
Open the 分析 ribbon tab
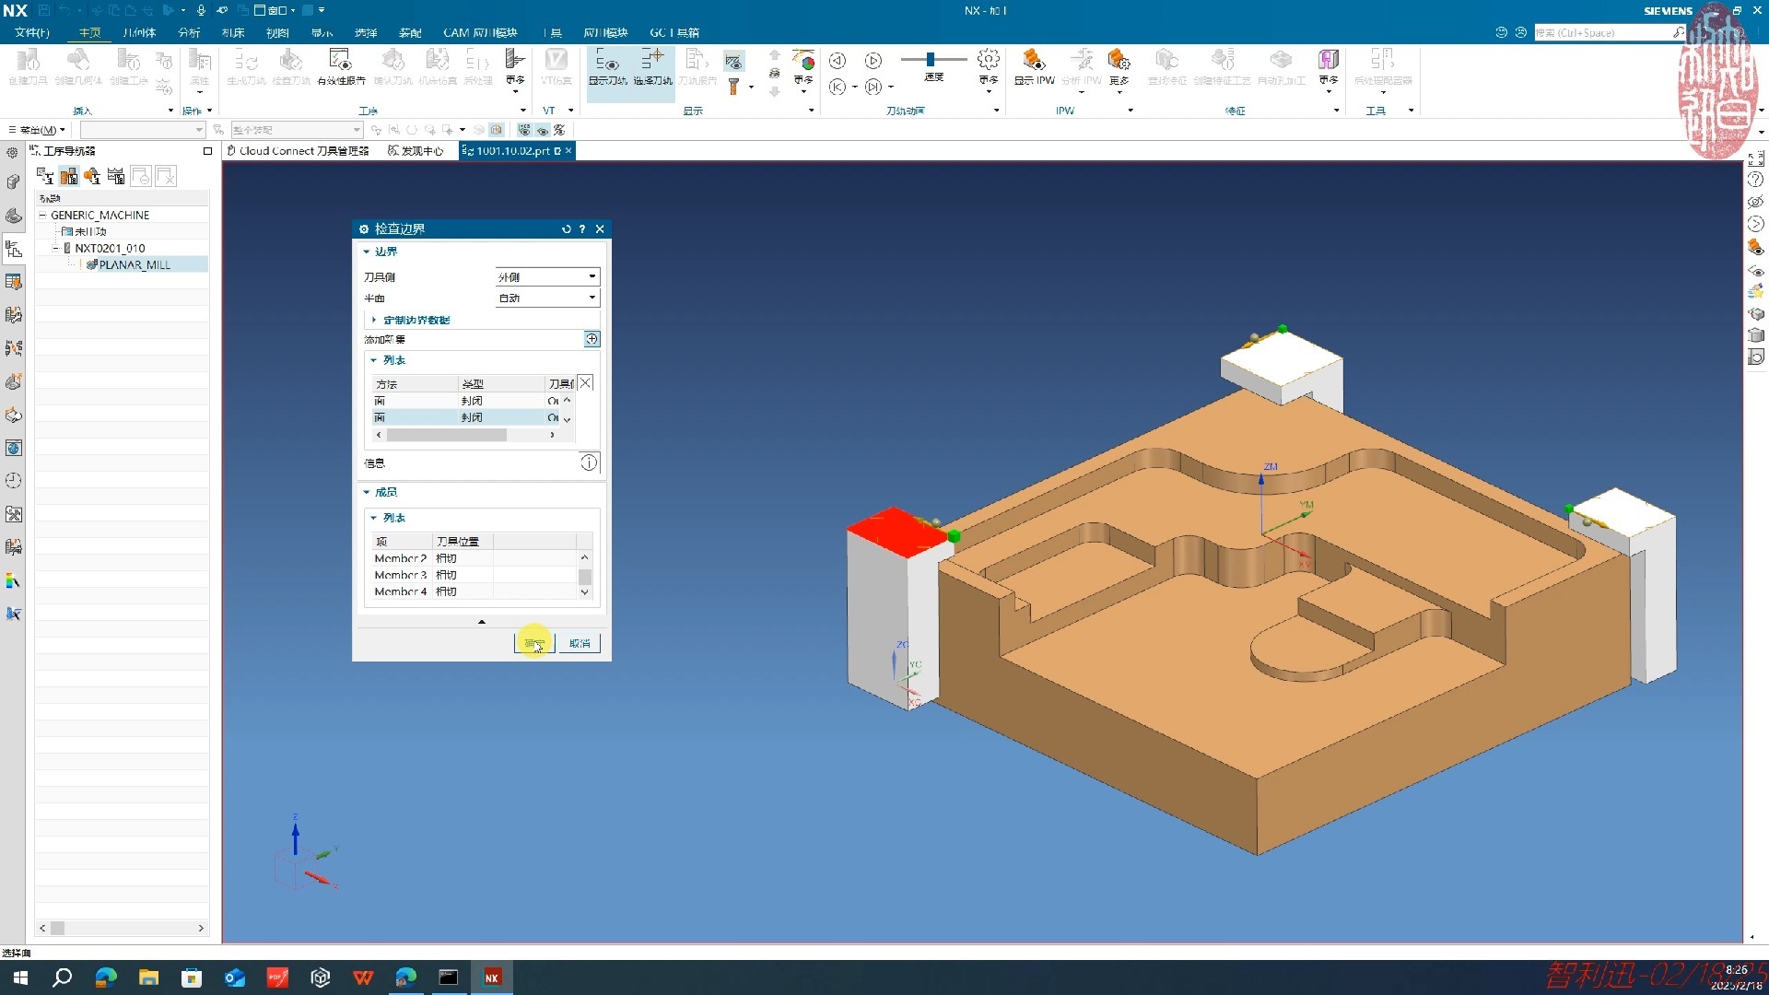point(189,32)
